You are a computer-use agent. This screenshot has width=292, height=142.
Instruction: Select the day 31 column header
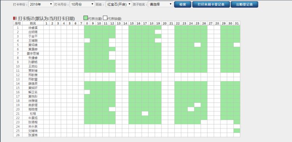coord(237,23)
